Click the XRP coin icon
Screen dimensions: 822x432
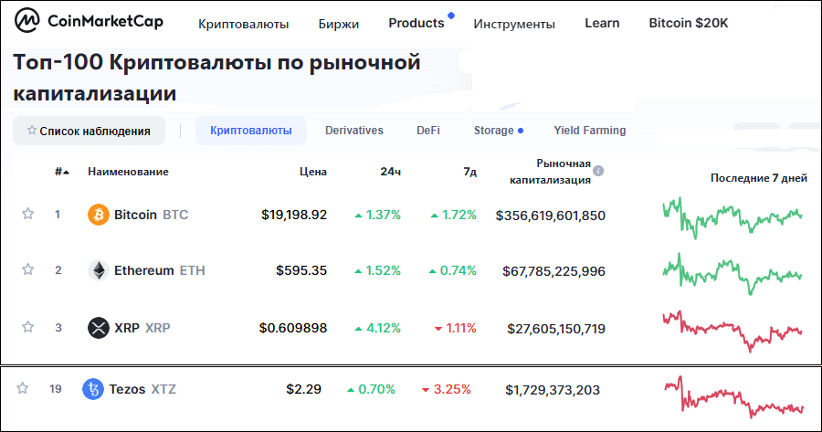click(98, 328)
